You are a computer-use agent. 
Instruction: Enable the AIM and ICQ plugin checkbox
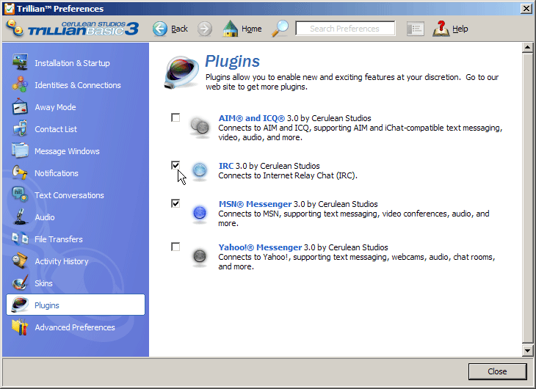point(175,117)
